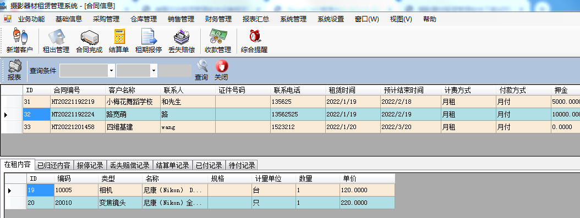Open 综合提醒 alarm clock icon
The width and height of the screenshot is (580, 218).
click(x=254, y=41)
